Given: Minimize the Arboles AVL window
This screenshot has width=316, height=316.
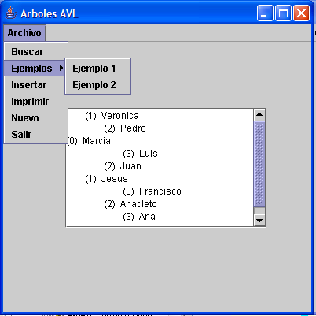Looking at the screenshot, I should [265, 13].
